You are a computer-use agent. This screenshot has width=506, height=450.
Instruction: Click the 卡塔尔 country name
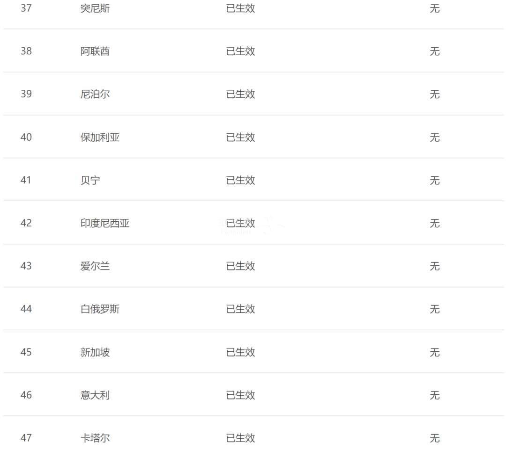click(x=95, y=438)
